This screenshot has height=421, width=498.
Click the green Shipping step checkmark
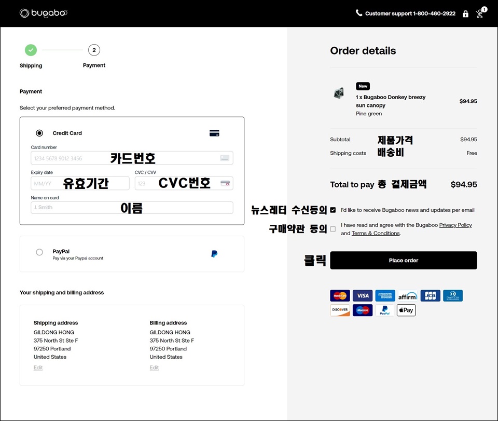(x=31, y=50)
